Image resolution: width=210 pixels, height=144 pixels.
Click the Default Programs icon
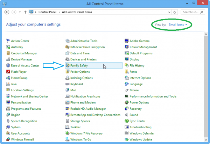click(x=127, y=53)
